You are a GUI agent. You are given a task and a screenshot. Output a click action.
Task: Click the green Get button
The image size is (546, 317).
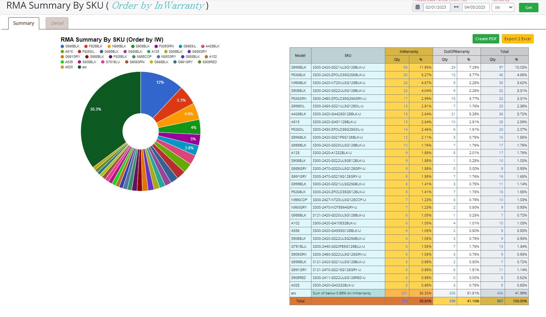(529, 7)
